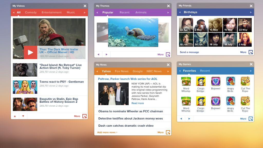Play the Thor Dark World trailer
263x148 pixels.
31,52
